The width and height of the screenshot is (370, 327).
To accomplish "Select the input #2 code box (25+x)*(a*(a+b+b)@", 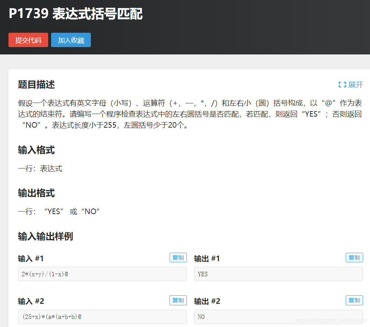I will coord(102,317).
